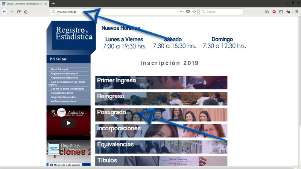Reload the page with the refresh icon
This screenshot has height=169, width=301.
[x=19, y=12]
